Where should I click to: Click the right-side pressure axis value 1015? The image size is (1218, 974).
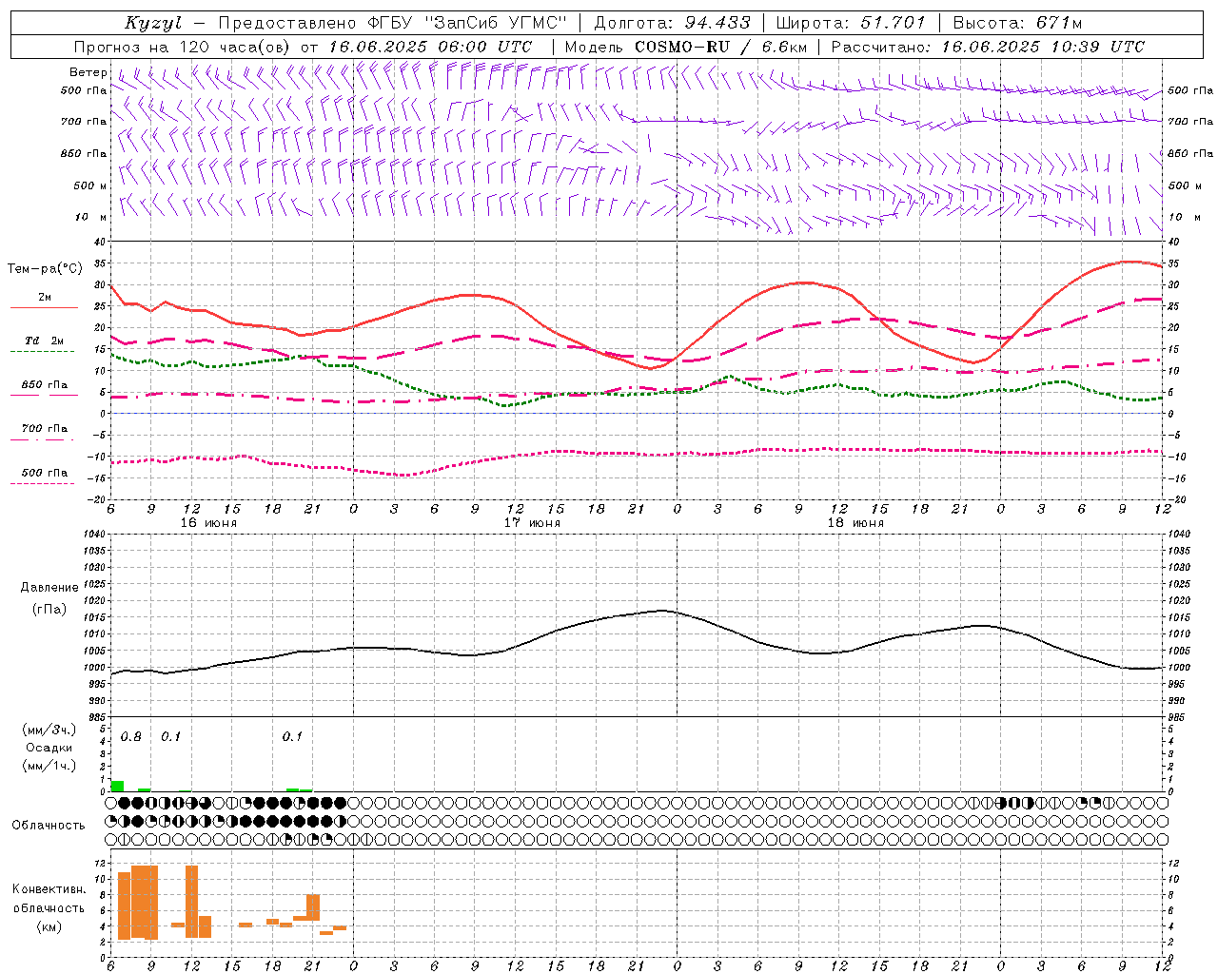coord(1179,617)
